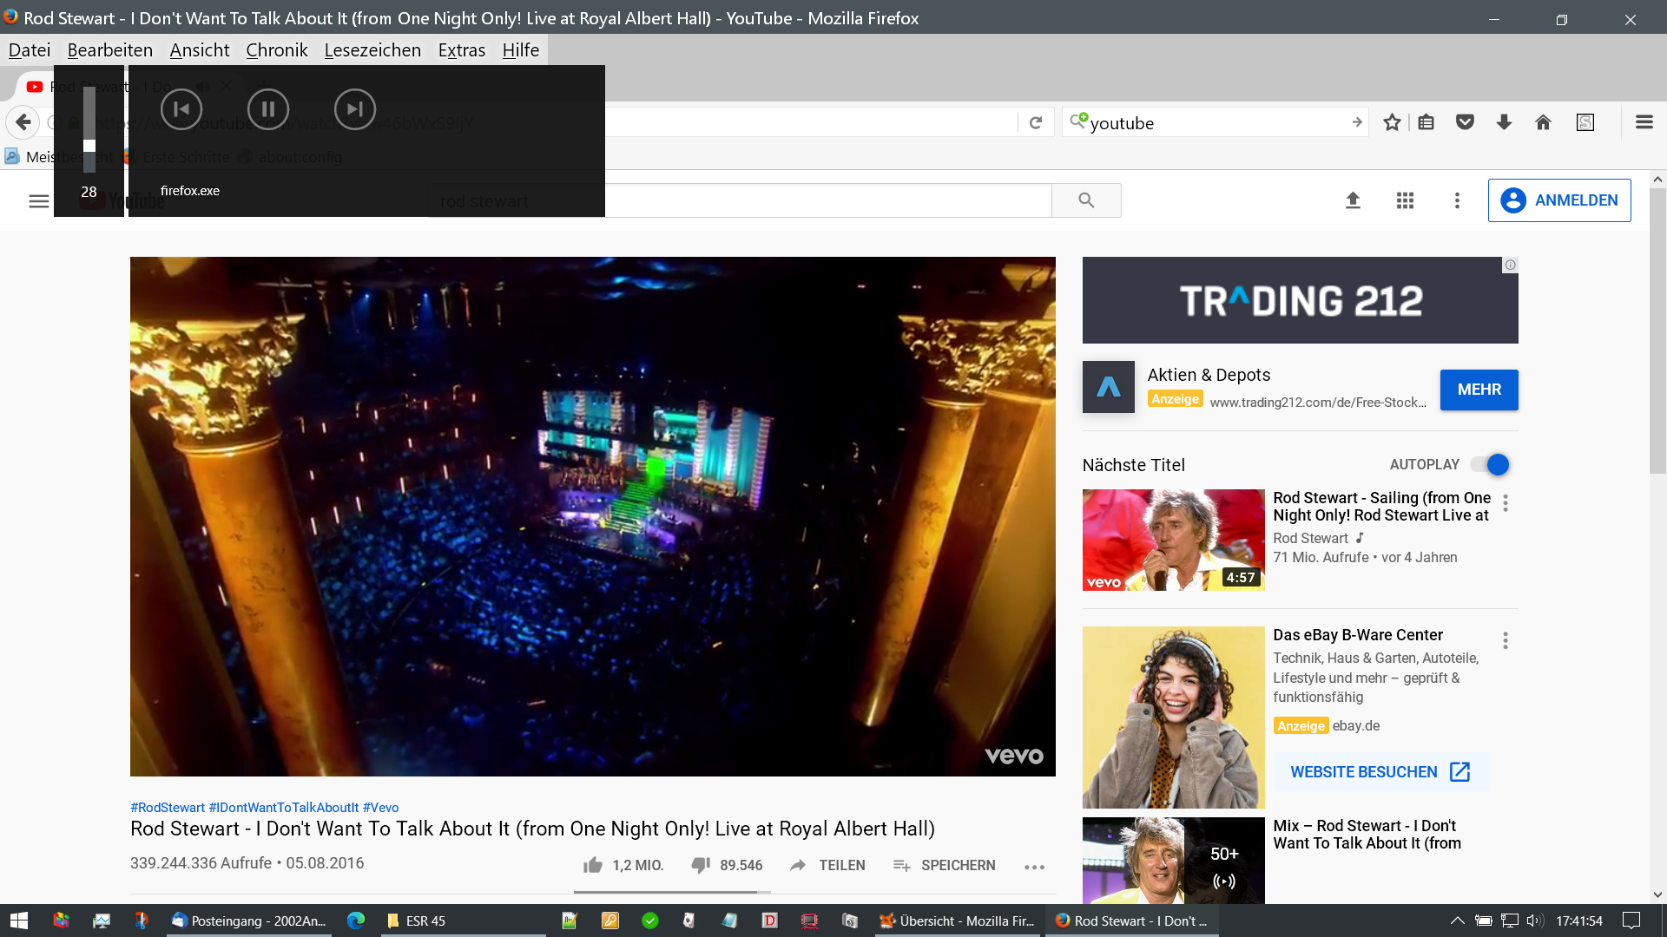
Task: Adjust the volume slider in overlay
Action: [89, 145]
